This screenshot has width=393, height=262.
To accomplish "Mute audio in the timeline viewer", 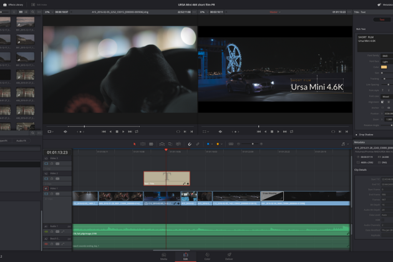I will click(220, 132).
